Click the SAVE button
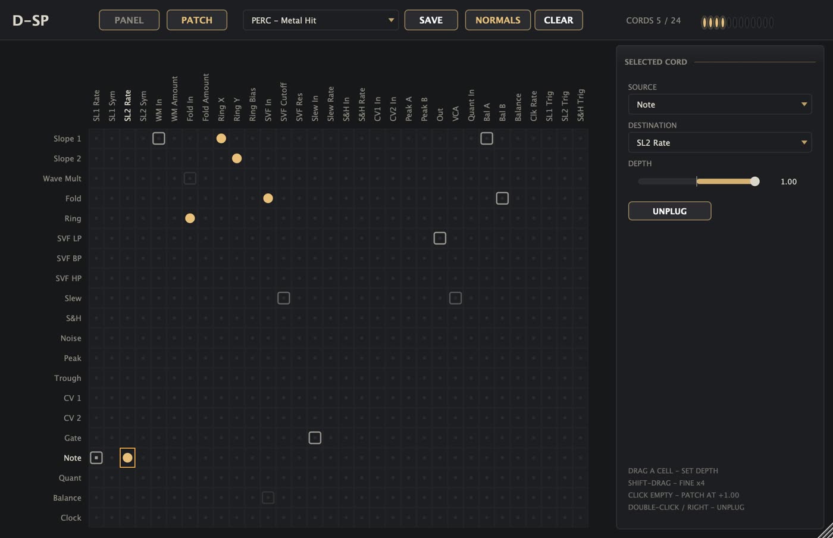 click(431, 20)
